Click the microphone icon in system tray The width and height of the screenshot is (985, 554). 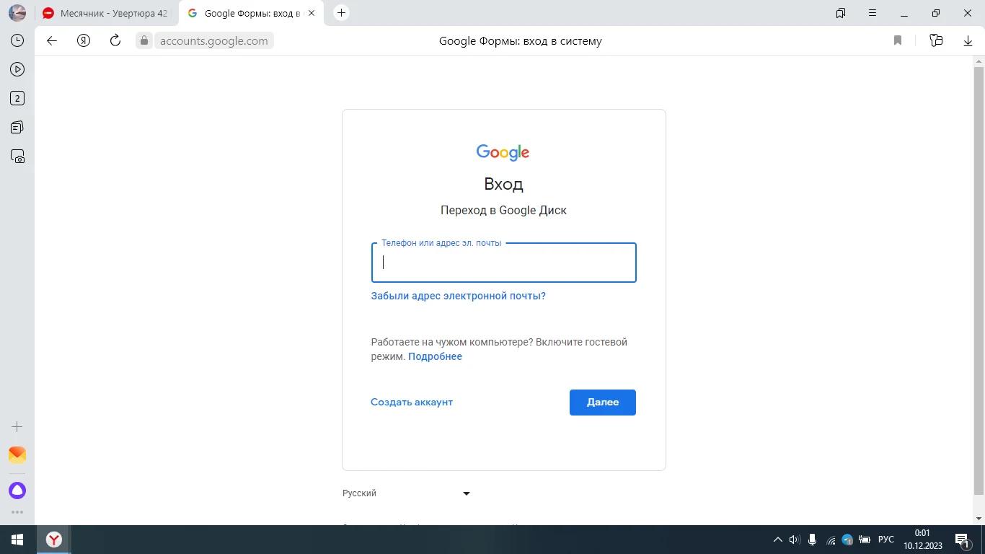tap(813, 540)
